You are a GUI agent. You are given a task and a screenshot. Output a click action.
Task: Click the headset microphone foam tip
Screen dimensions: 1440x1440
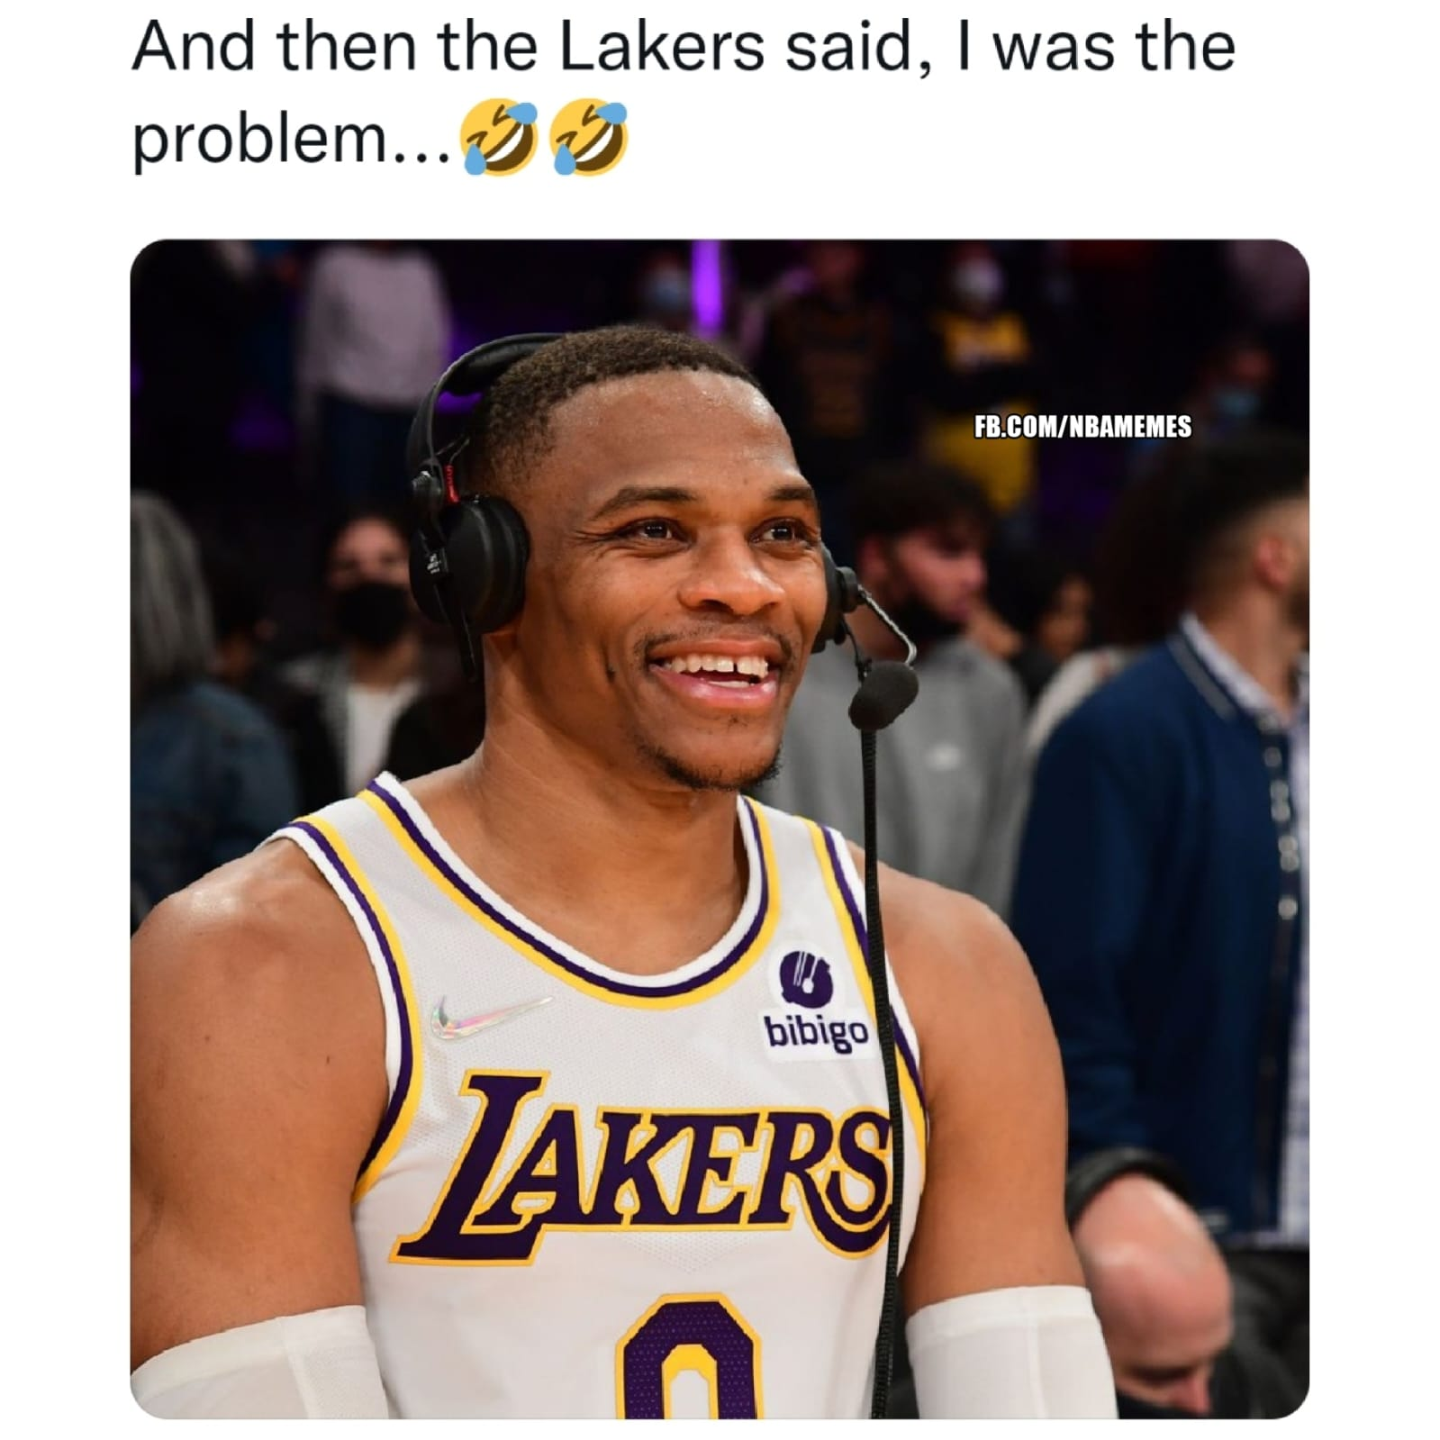pyautogui.click(x=882, y=693)
